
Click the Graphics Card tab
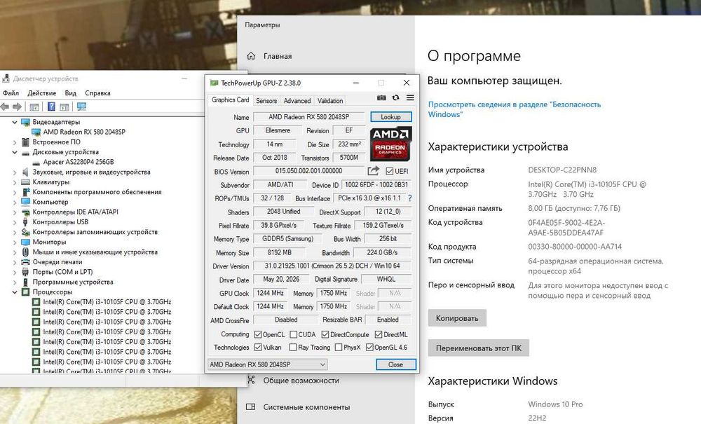(230, 100)
